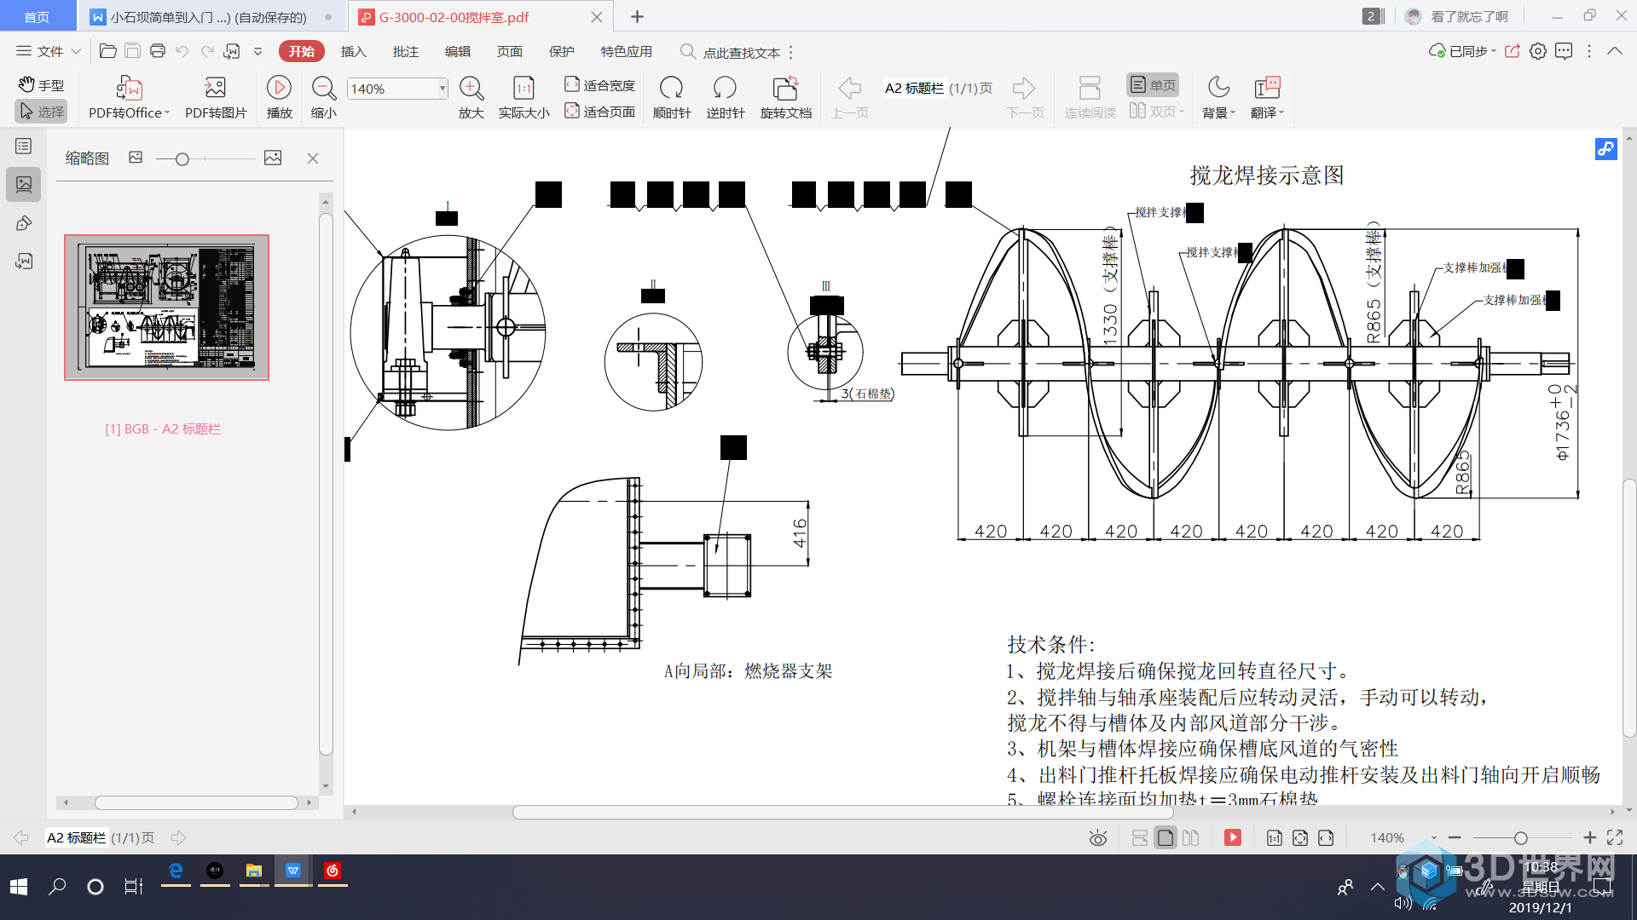Print the document using printer icon
The height and width of the screenshot is (920, 1637).
point(158,51)
